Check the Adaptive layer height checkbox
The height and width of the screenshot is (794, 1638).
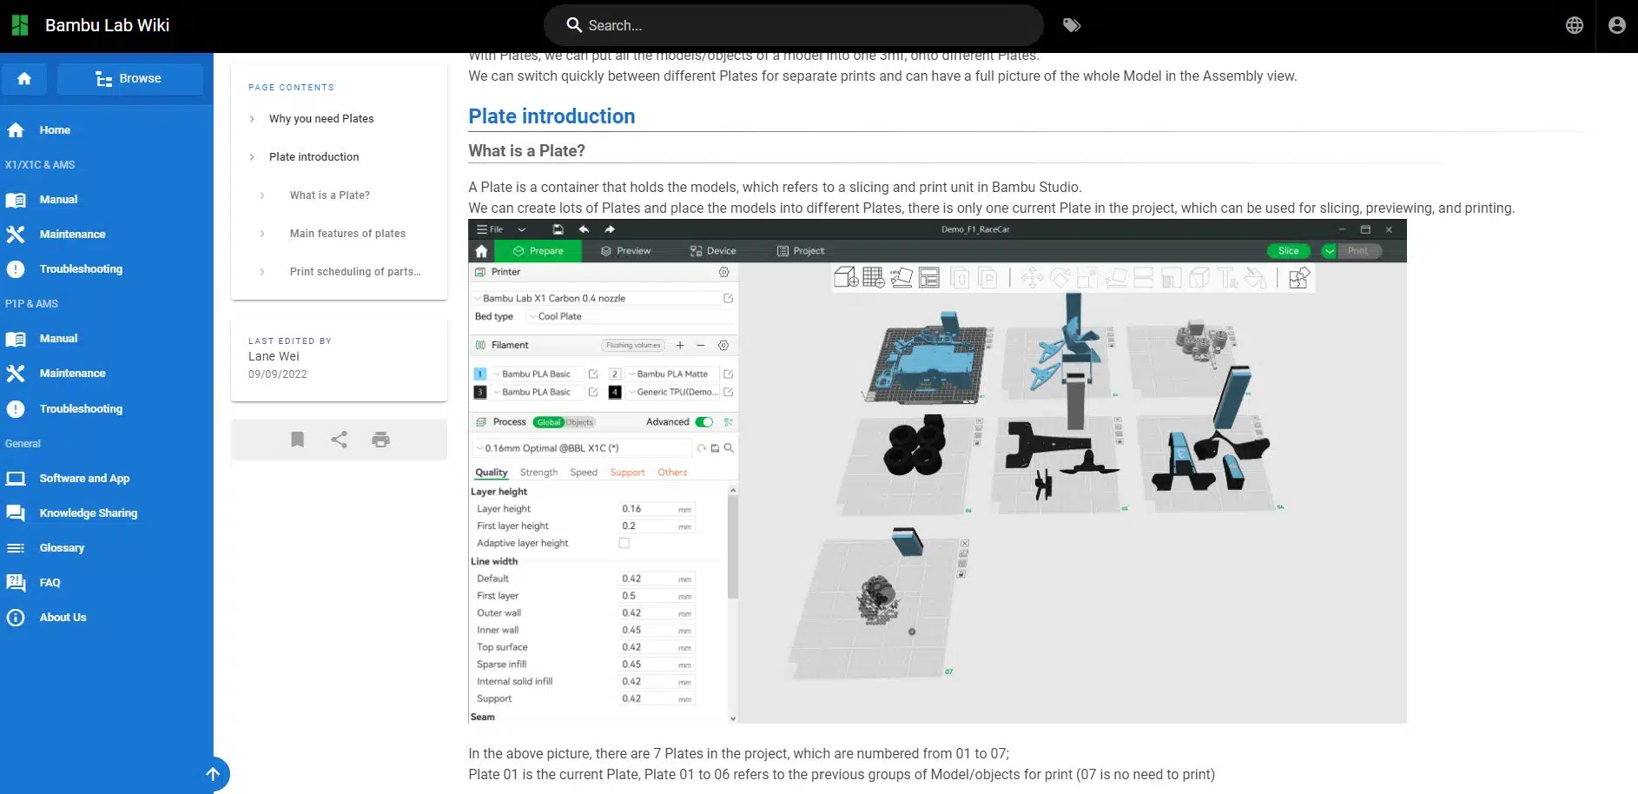624,543
